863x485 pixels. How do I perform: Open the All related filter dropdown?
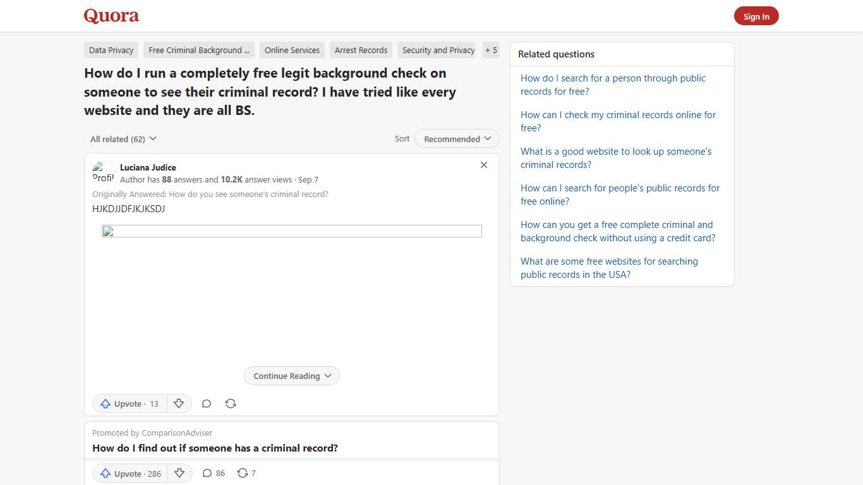tap(123, 138)
